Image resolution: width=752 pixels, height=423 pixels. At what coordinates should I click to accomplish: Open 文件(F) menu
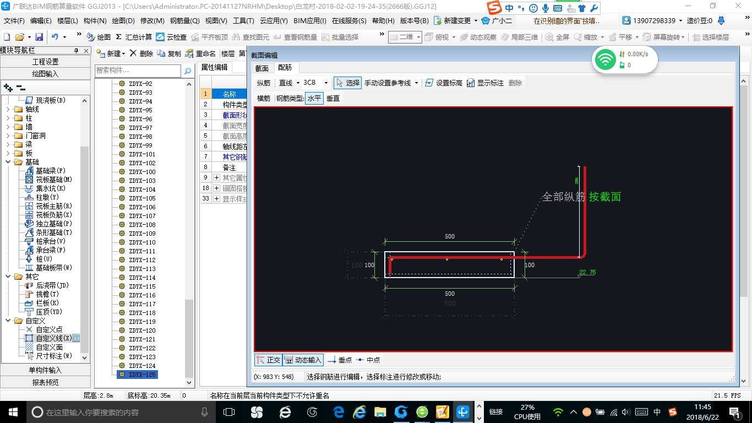coord(14,20)
